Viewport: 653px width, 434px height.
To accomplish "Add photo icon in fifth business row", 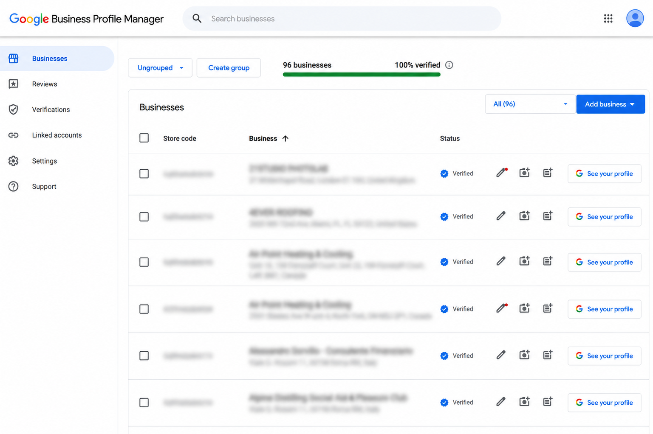I will tap(524, 356).
